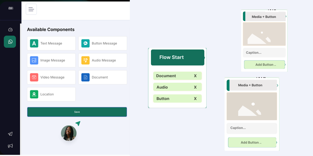
Task: Remove Document from Flow Start list
Action: coord(195,76)
